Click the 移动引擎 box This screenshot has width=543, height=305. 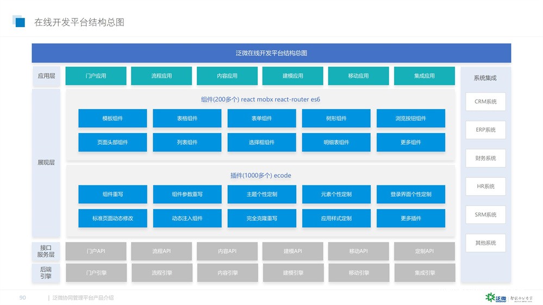coord(359,273)
